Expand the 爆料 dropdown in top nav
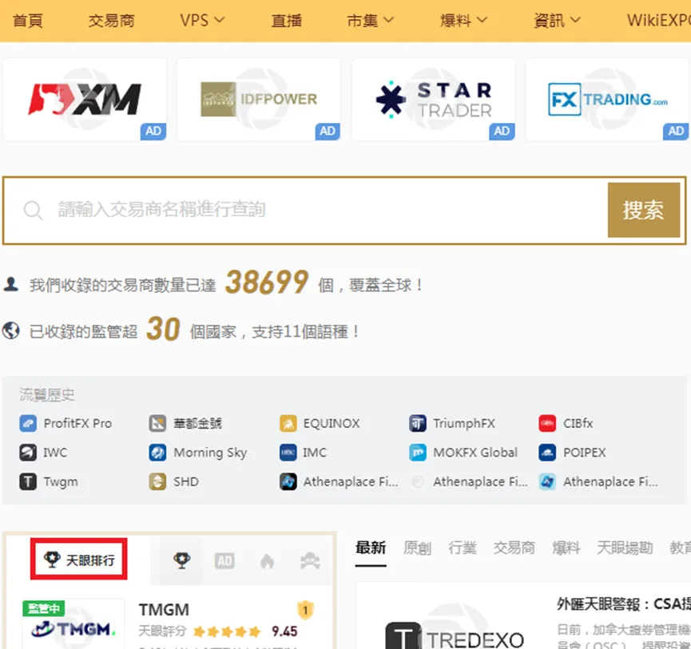The image size is (691, 649). [x=463, y=20]
